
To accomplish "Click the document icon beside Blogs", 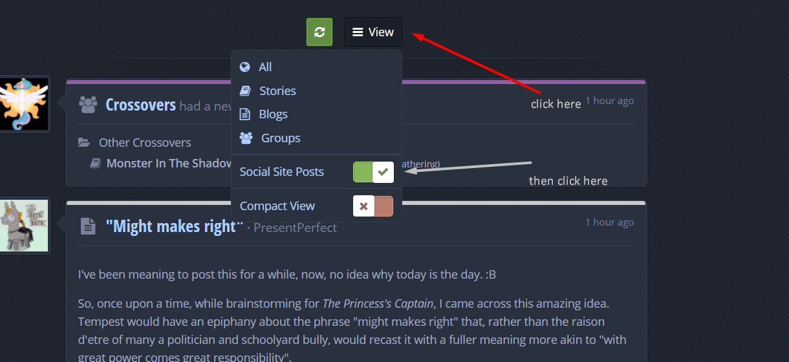I will 245,114.
